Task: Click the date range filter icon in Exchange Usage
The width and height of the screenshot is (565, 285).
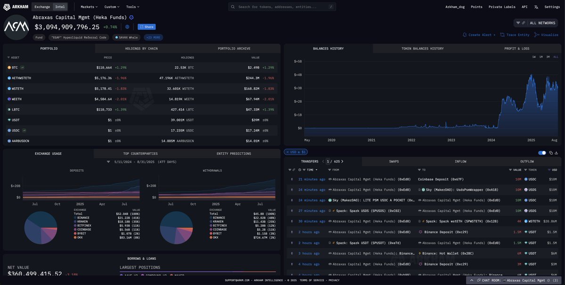Action: (108, 162)
